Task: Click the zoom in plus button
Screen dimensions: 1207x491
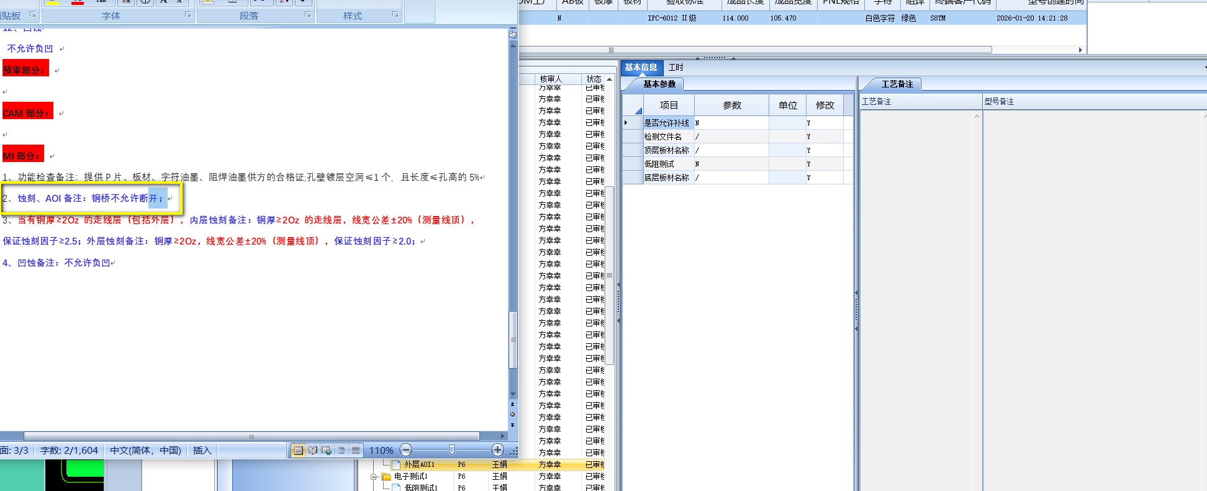Action: (497, 450)
